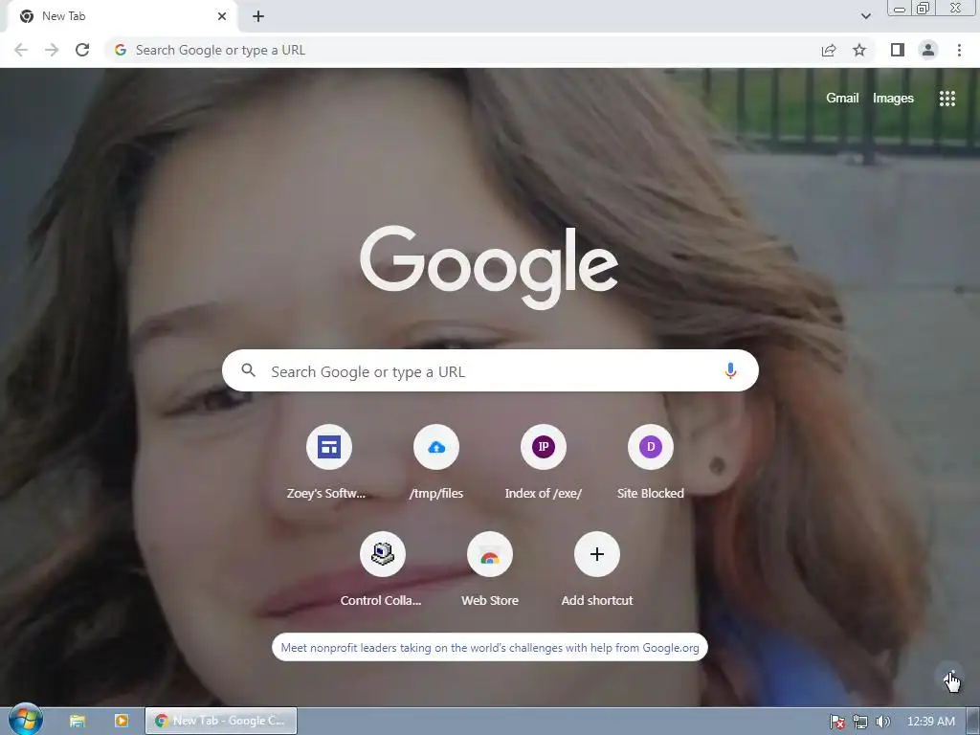Bookmark this tab with the star icon

click(x=859, y=50)
